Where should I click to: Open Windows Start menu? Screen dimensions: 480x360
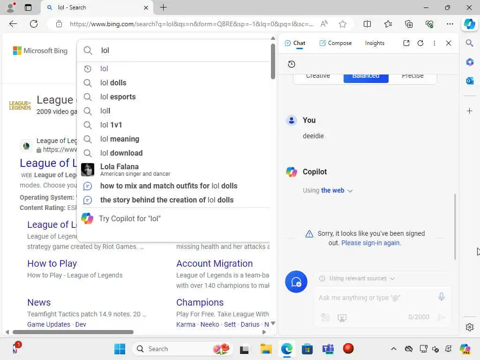[x=120, y=349]
